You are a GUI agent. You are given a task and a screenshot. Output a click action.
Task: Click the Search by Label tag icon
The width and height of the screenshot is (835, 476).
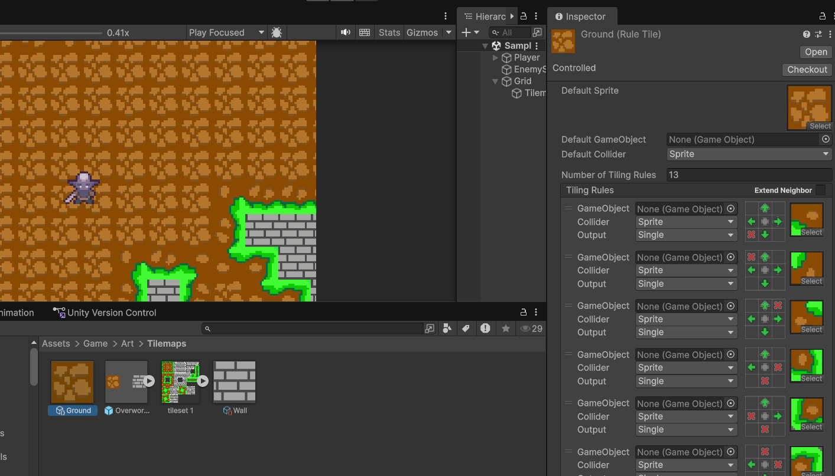click(466, 329)
